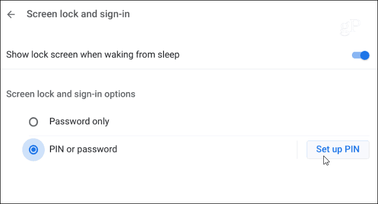Toggle off Show lock screen when waking

click(360, 55)
